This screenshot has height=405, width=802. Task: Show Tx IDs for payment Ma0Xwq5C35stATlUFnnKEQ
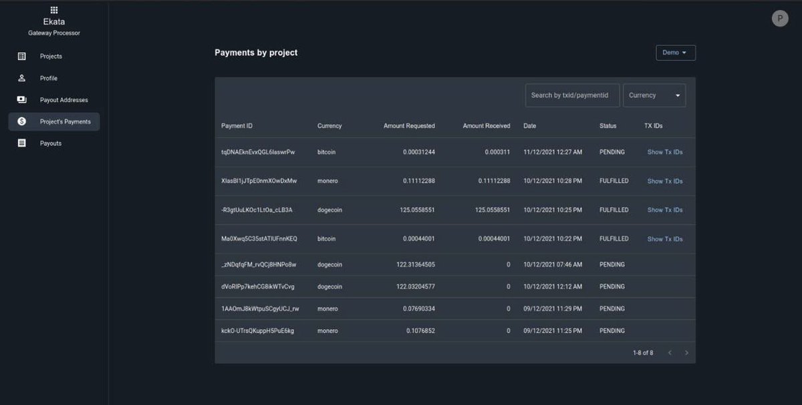click(664, 238)
